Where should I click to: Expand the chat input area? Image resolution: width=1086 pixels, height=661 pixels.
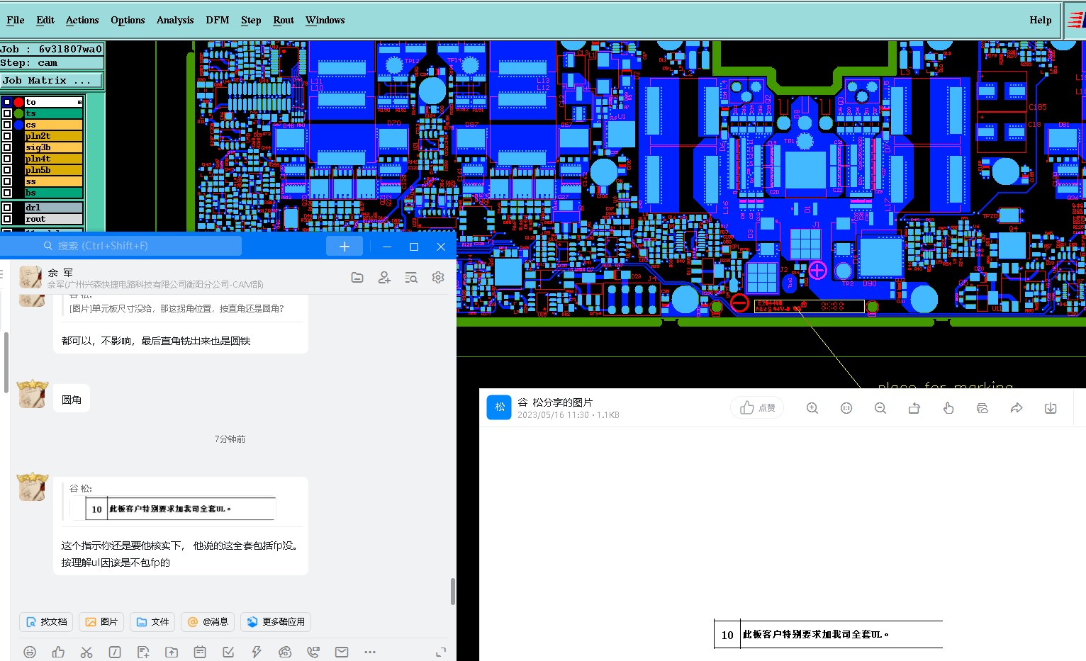pyautogui.click(x=441, y=652)
